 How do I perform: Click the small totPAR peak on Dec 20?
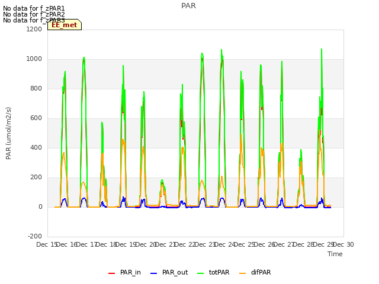pos(162,180)
